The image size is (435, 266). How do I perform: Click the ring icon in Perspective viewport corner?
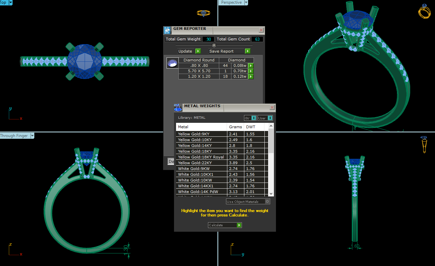click(424, 11)
